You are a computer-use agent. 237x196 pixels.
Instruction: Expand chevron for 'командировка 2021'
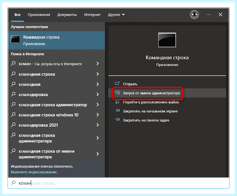pyautogui.click(x=98, y=125)
